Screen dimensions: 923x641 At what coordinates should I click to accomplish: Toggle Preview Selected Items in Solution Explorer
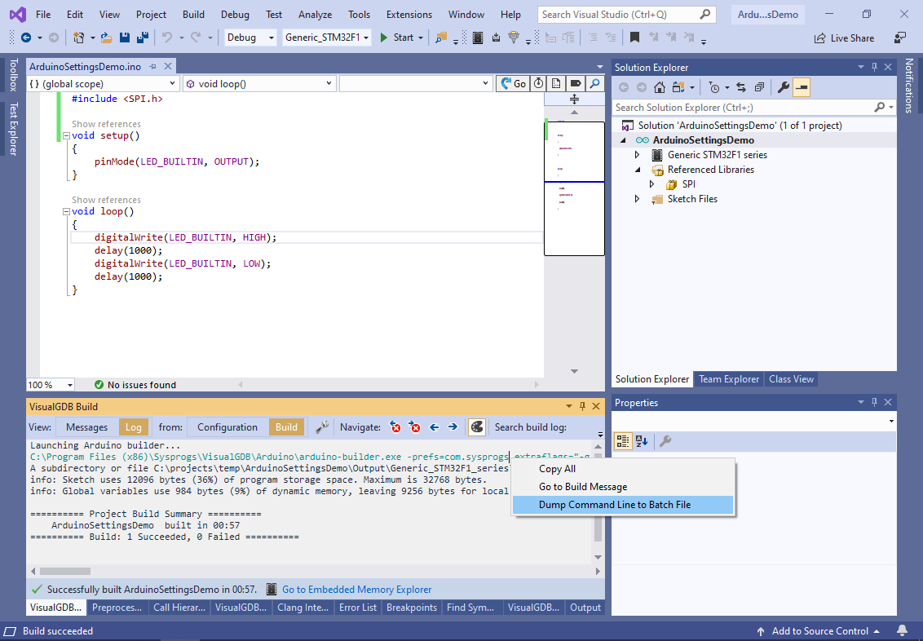click(802, 88)
